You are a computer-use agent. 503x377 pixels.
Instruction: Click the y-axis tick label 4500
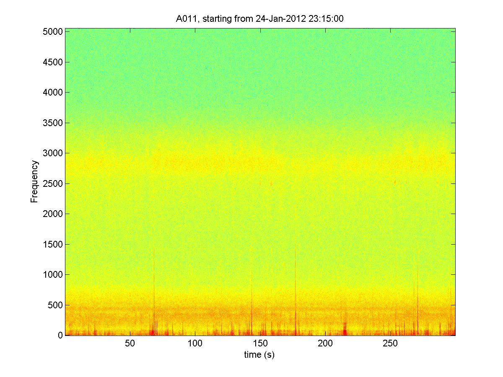[x=53, y=62]
